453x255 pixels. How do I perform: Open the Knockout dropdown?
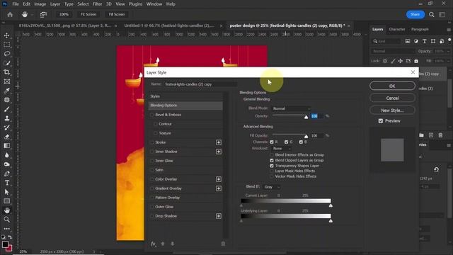[x=281, y=148]
